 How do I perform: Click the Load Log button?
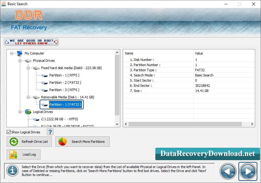click(23, 154)
